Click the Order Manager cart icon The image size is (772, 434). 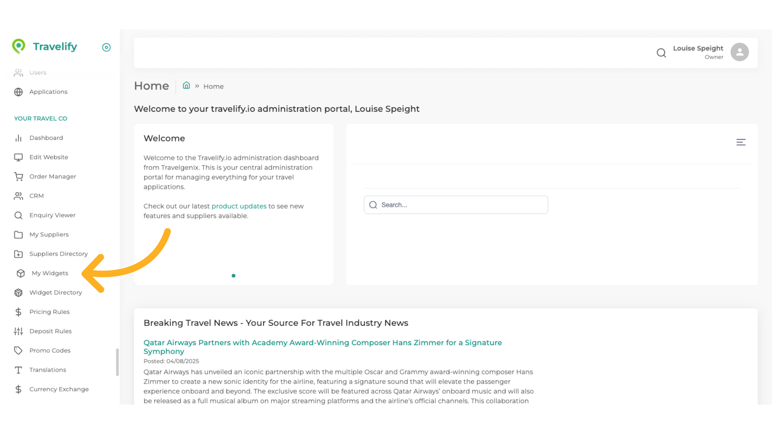pyautogui.click(x=18, y=176)
